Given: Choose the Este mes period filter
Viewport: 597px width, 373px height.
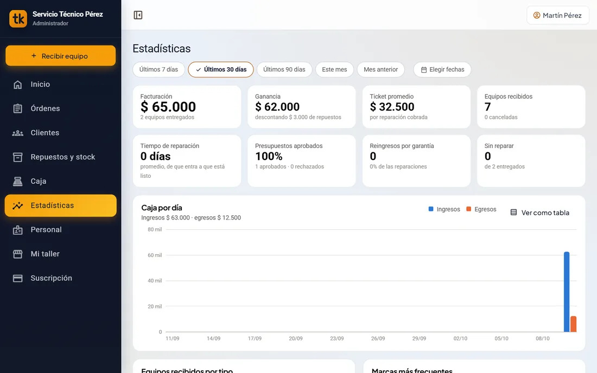Looking at the screenshot, I should [334, 69].
